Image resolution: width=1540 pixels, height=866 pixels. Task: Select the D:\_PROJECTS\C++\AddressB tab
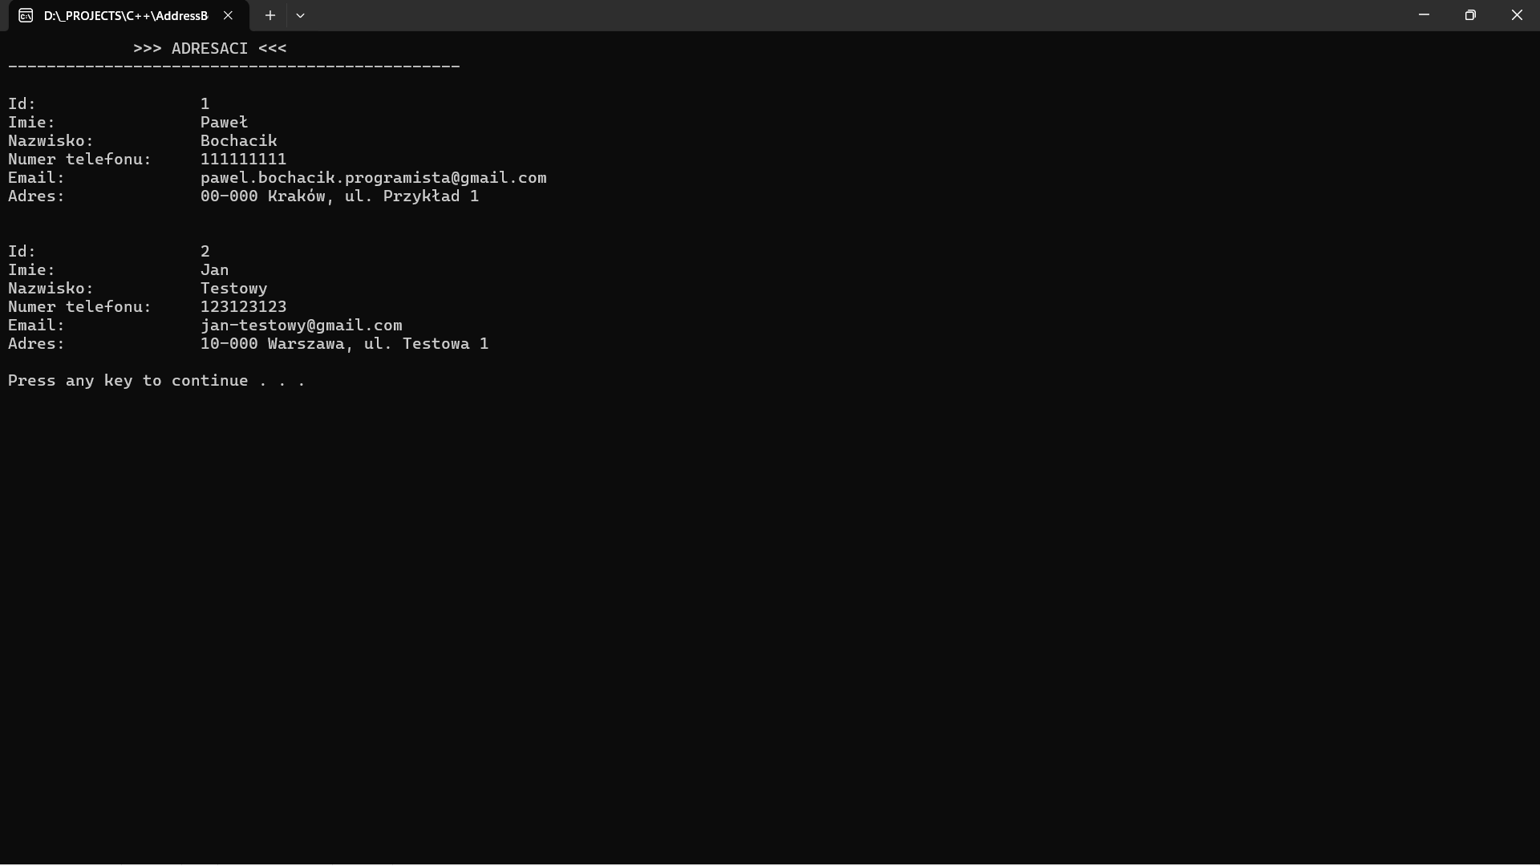pyautogui.click(x=126, y=16)
